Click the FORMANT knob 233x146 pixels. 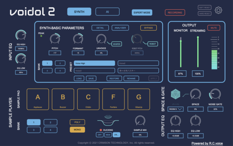pos(78,39)
